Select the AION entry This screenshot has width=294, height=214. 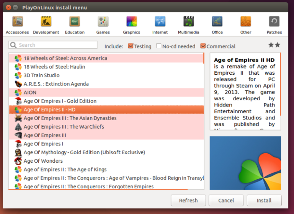[106, 93]
